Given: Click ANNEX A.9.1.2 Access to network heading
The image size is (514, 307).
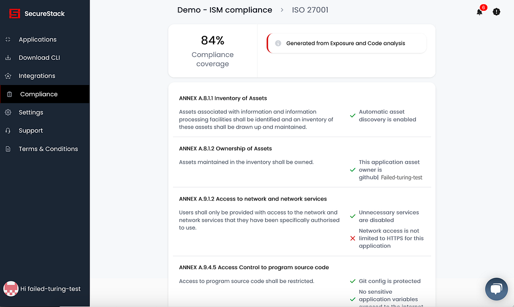Looking at the screenshot, I should (253, 199).
